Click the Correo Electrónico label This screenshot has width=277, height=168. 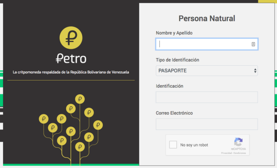[174, 113]
